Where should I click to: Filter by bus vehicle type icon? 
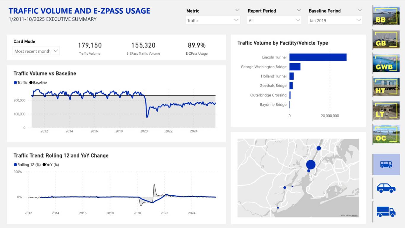pos(386,164)
